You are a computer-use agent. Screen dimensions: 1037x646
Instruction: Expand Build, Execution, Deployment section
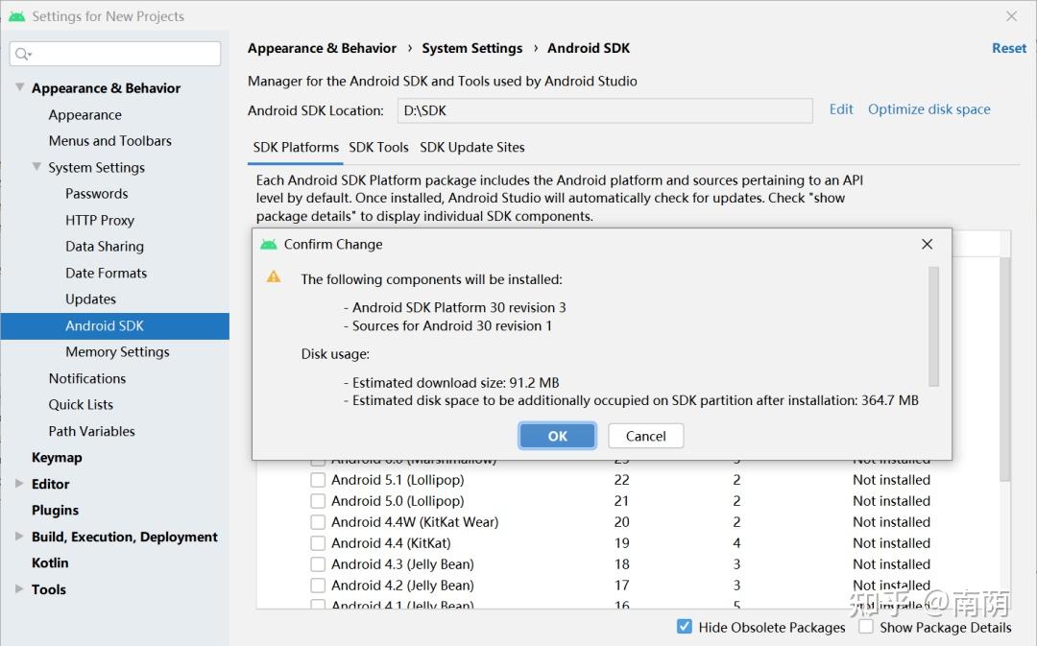click(19, 537)
